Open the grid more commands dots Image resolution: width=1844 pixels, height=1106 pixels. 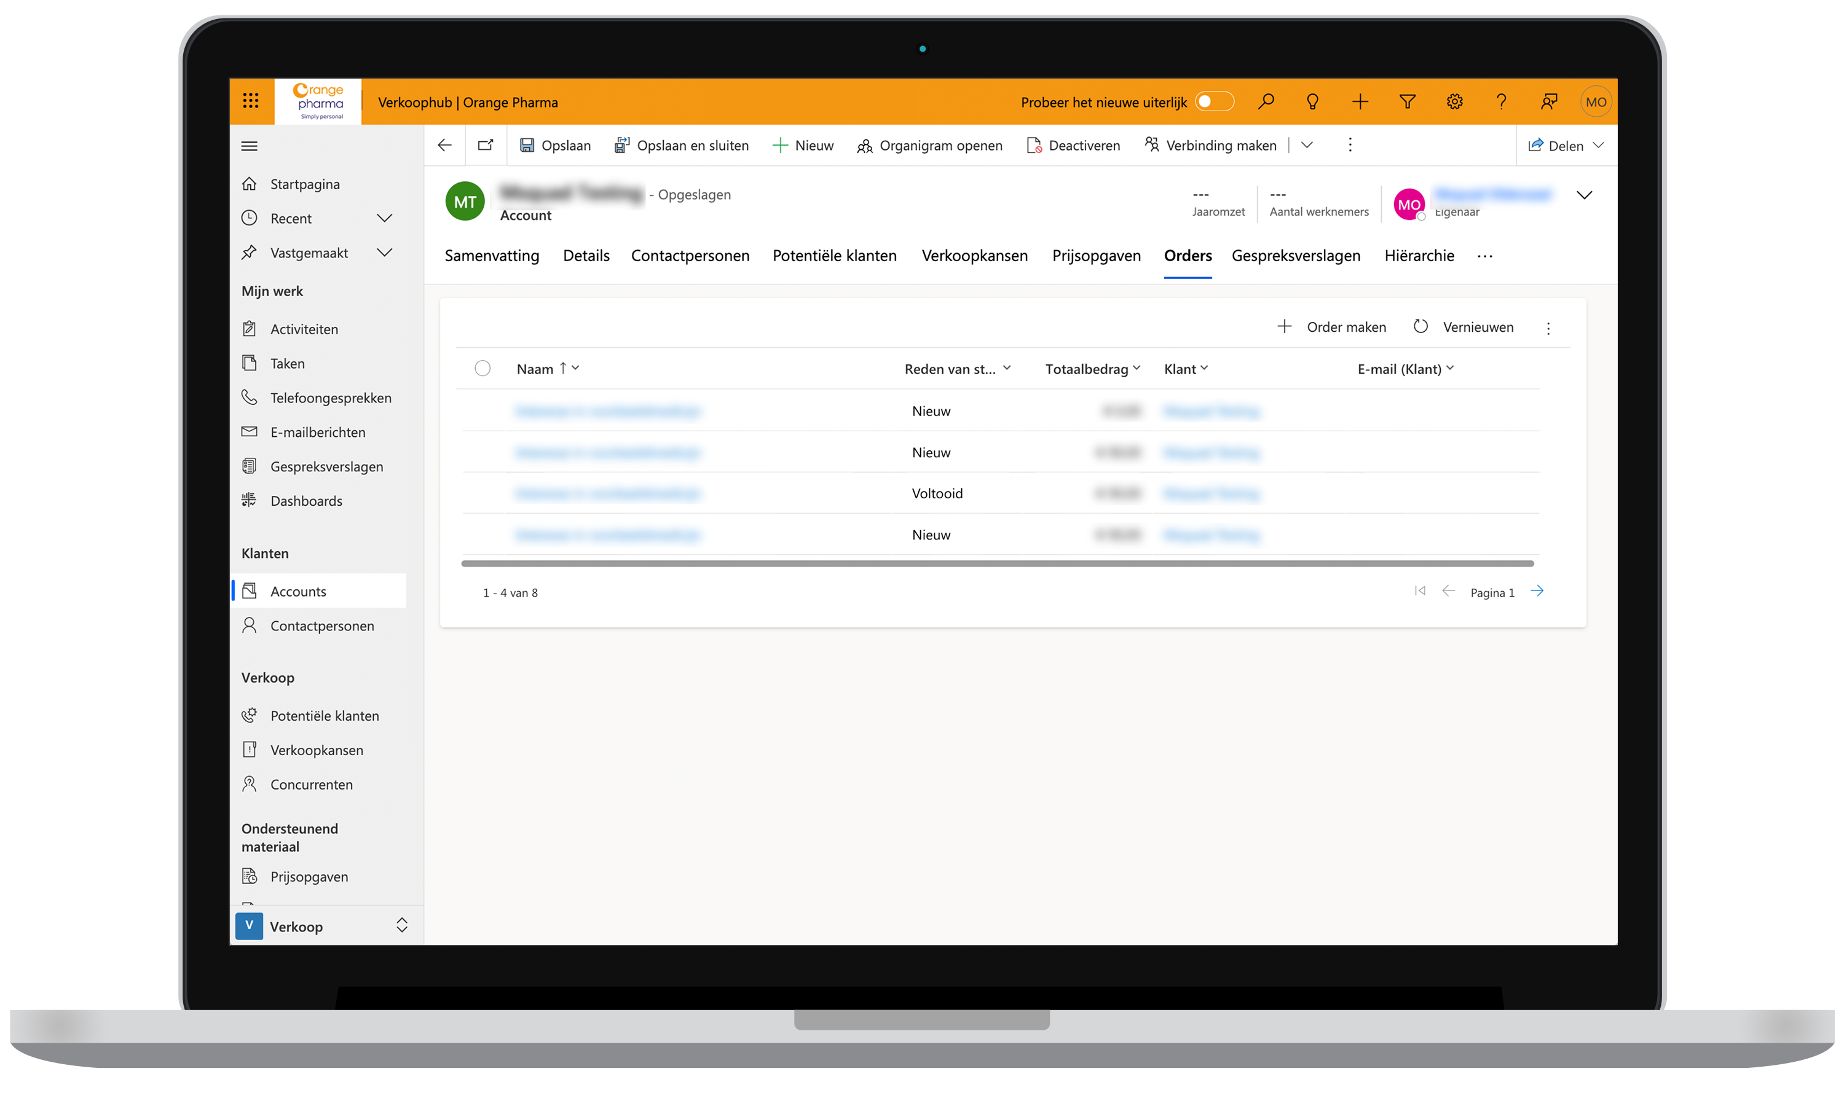1549,329
